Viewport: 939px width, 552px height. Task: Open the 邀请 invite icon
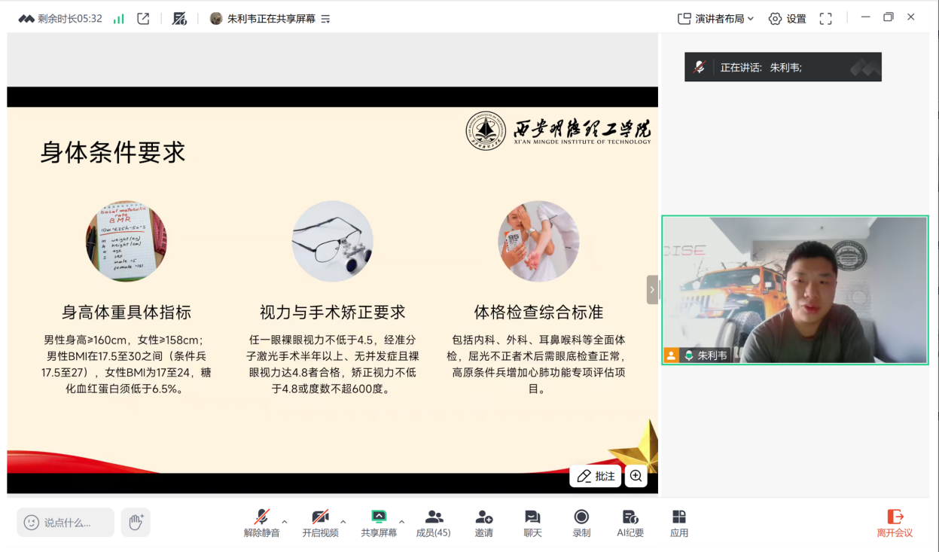click(483, 523)
